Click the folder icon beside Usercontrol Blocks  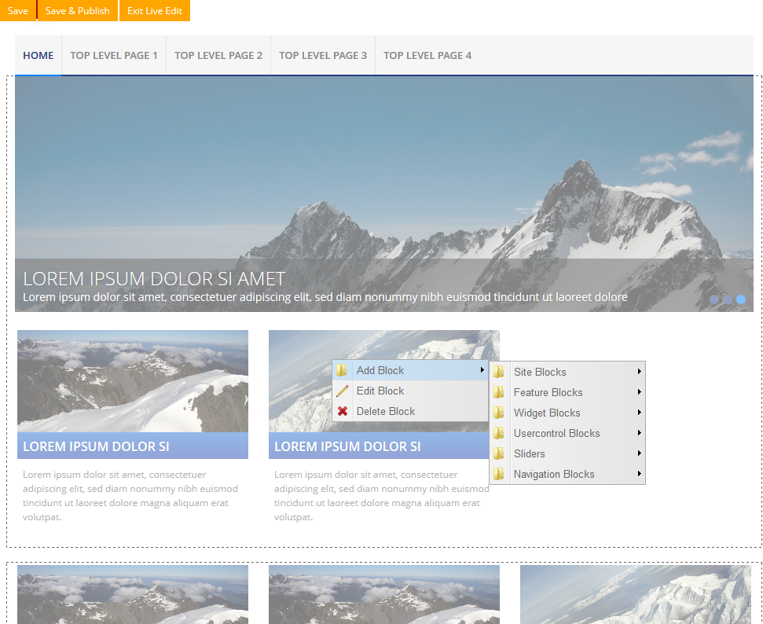click(499, 433)
